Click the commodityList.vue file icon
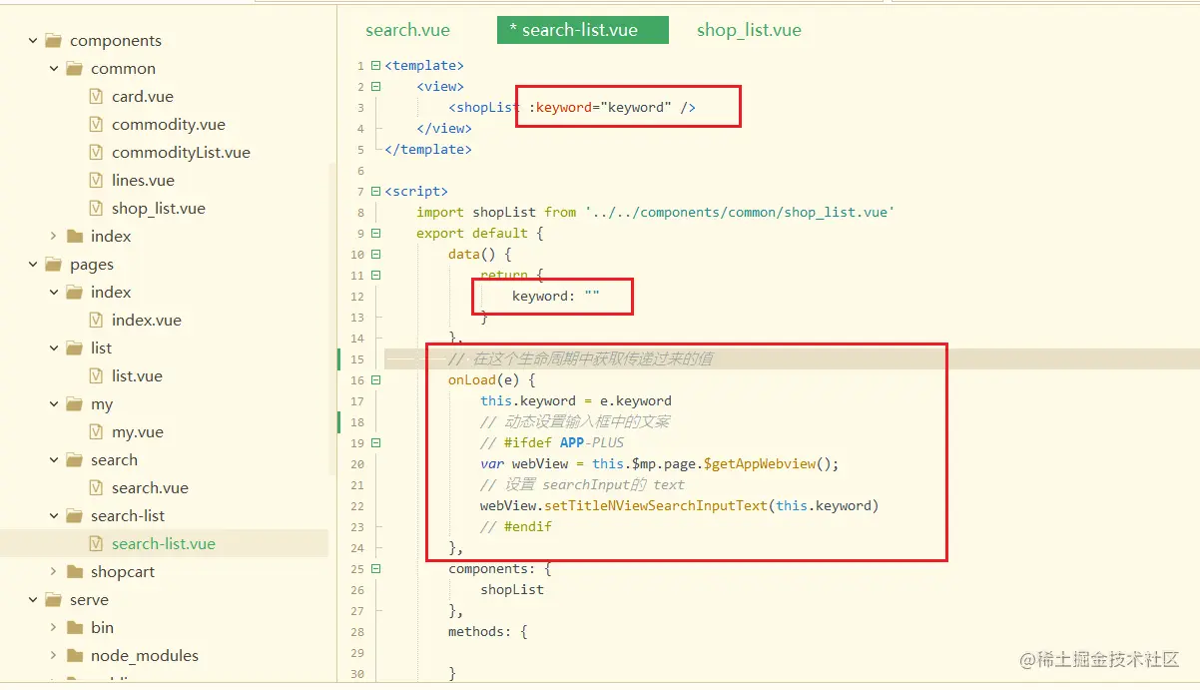The height and width of the screenshot is (690, 1200). pyautogui.click(x=96, y=153)
